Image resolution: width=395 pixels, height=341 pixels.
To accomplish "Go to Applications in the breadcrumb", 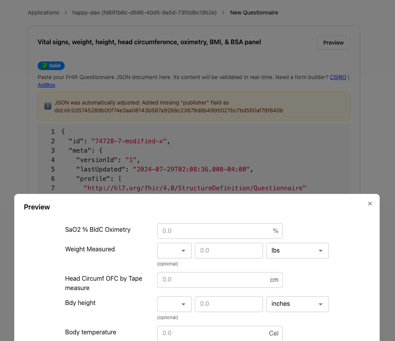I will (43, 13).
